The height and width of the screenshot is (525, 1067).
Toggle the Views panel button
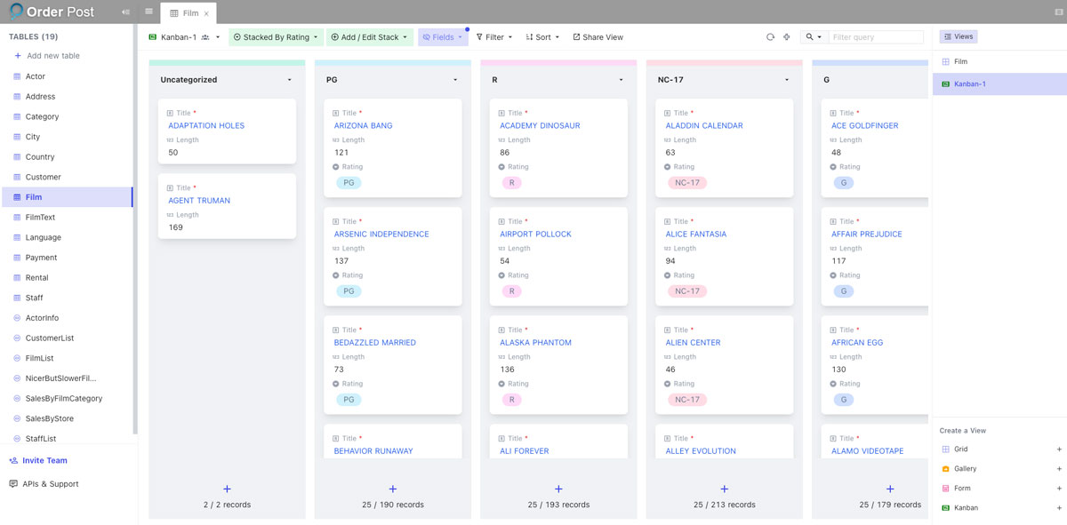click(x=959, y=36)
